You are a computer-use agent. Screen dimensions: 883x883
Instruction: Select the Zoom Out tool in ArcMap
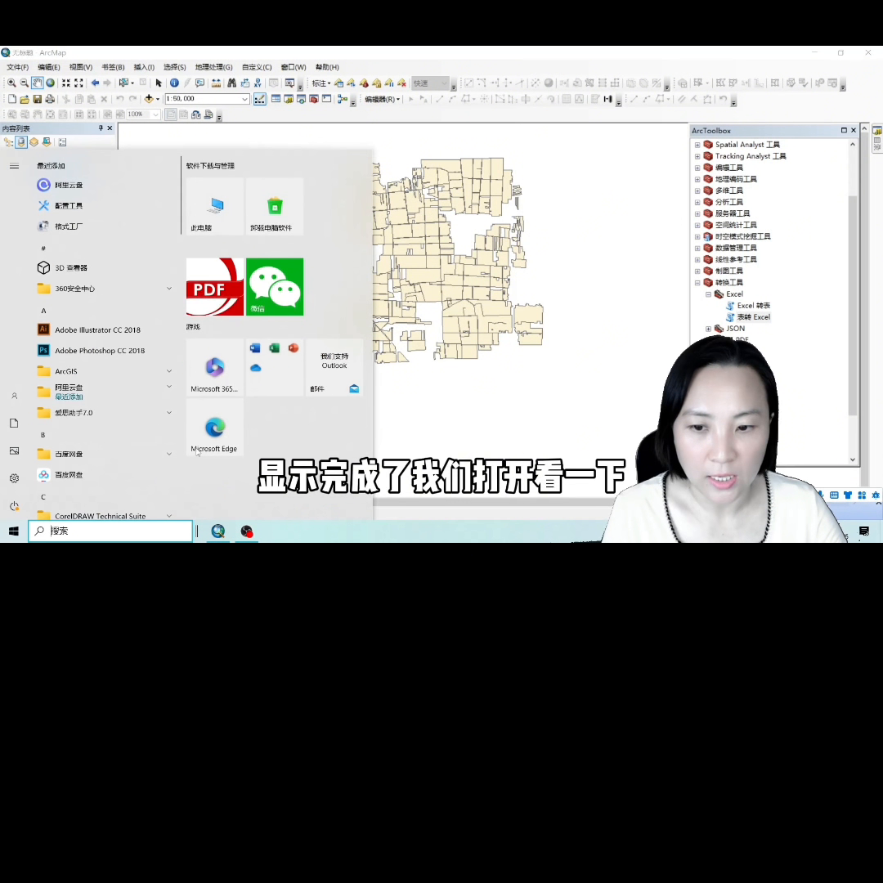[25, 83]
